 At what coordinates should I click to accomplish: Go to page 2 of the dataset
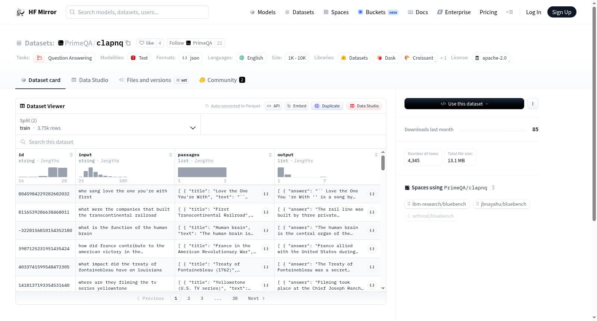[x=189, y=298]
